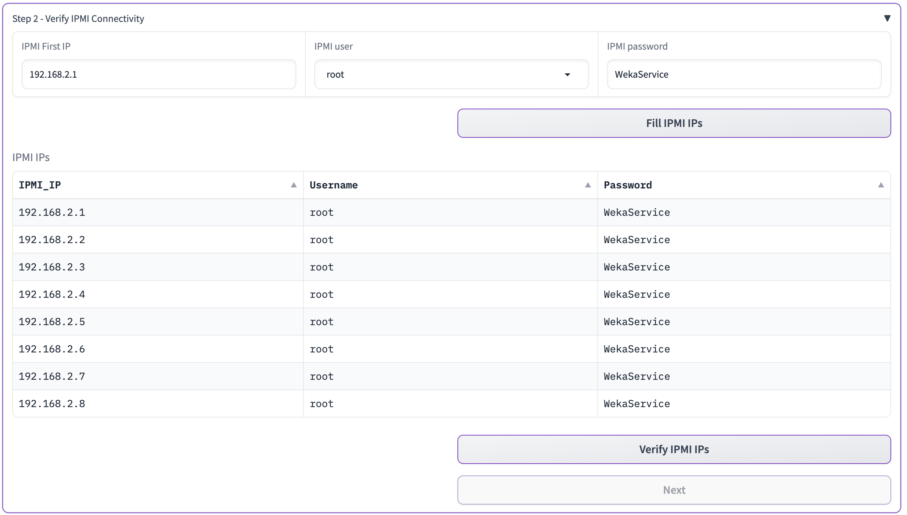
Task: Select the 192.168.2.8 table cell
Action: [52, 404]
